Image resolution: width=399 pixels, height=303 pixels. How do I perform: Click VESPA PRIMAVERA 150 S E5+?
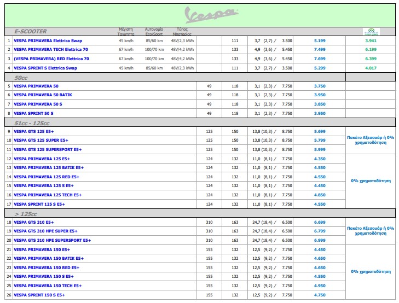(44, 277)
